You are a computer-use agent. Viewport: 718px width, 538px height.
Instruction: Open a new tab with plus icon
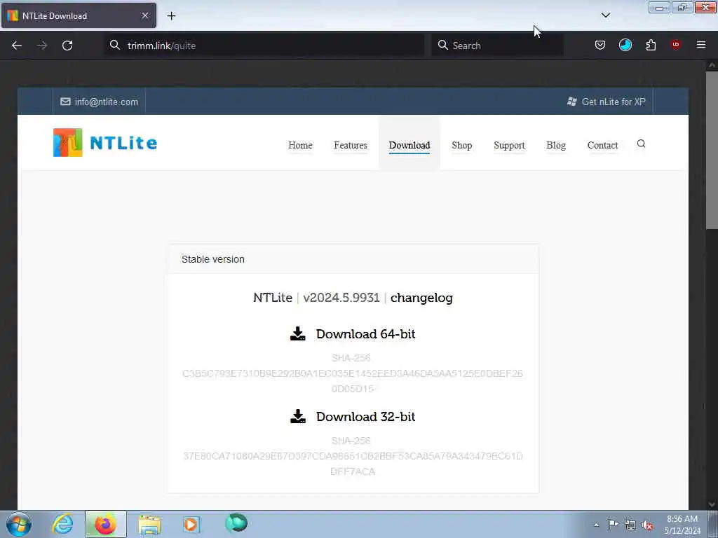pyautogui.click(x=171, y=16)
